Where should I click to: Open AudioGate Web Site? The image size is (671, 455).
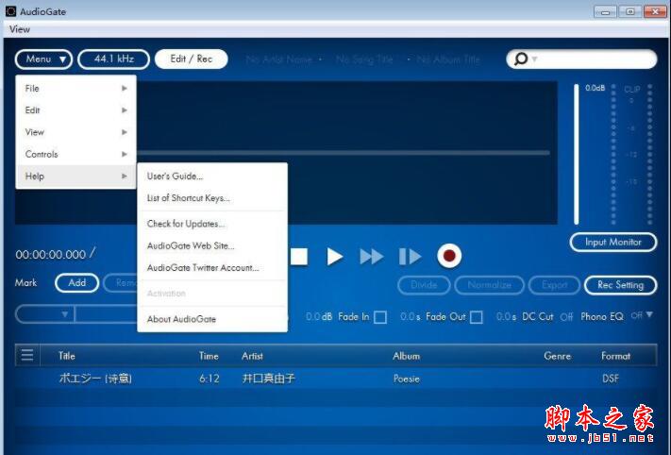212,245
